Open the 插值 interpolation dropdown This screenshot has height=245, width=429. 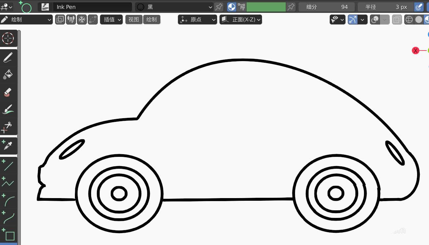(x=111, y=19)
